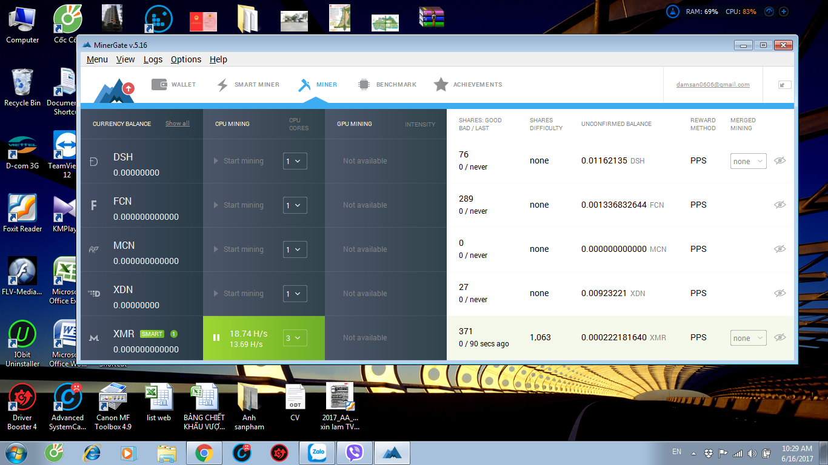828x465 pixels.
Task: Open Viber from the taskbar
Action: click(x=355, y=453)
